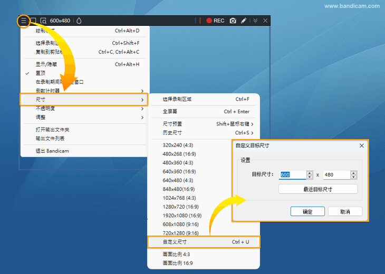
Task: Close the recording rectangle toolbar with X
Action: click(265, 21)
